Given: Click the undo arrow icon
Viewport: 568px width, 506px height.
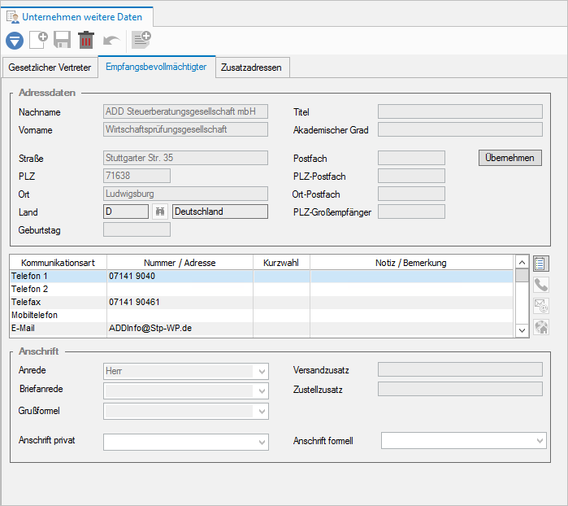Looking at the screenshot, I should 111,40.
